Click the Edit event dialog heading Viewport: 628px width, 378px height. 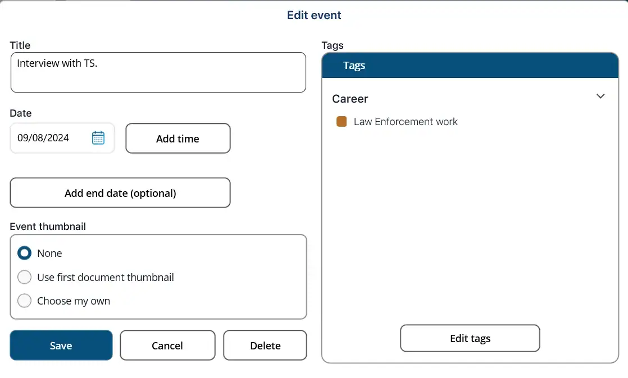click(314, 15)
